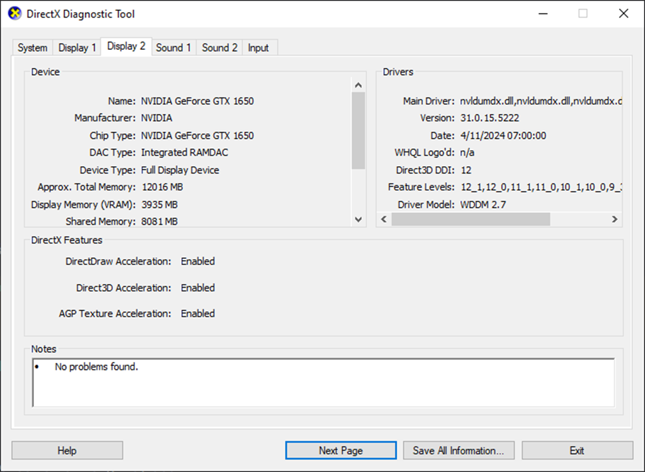Image resolution: width=645 pixels, height=472 pixels.
Task: Click DirectDraw Acceleration Enabled value
Action: point(198,262)
